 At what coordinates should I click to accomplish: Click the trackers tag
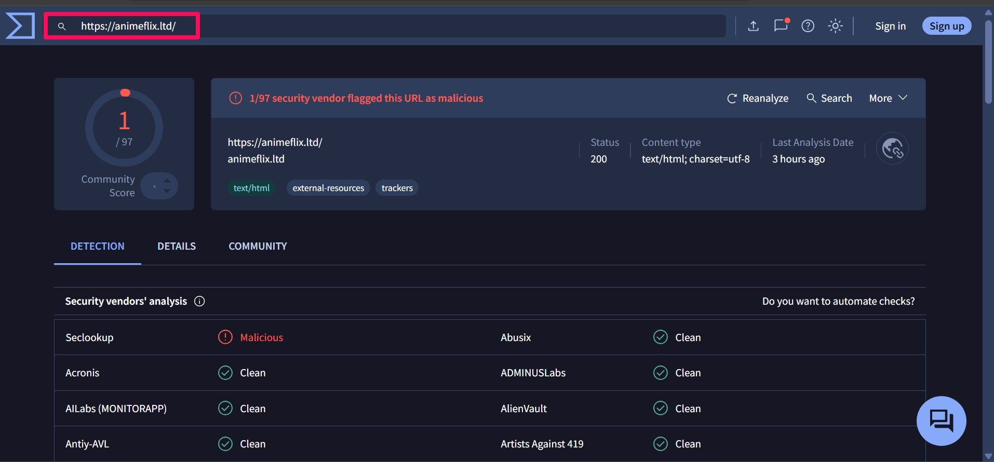[x=397, y=188]
